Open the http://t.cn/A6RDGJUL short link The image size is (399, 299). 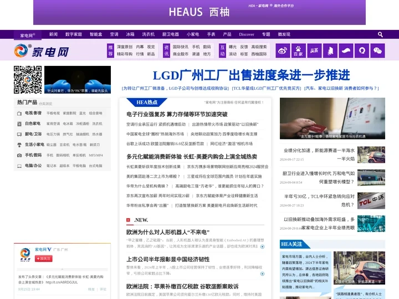pos(62,282)
